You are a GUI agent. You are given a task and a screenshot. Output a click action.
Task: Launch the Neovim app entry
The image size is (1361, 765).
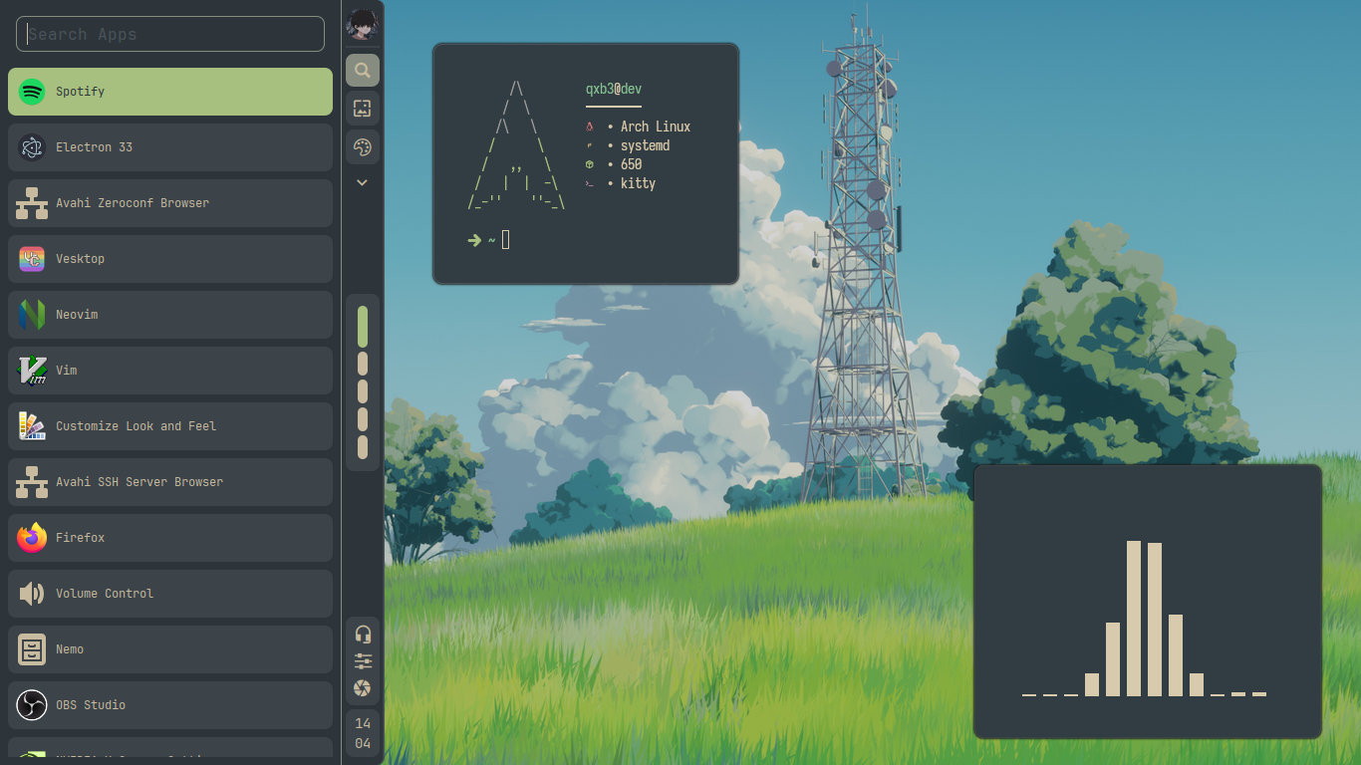click(x=169, y=315)
